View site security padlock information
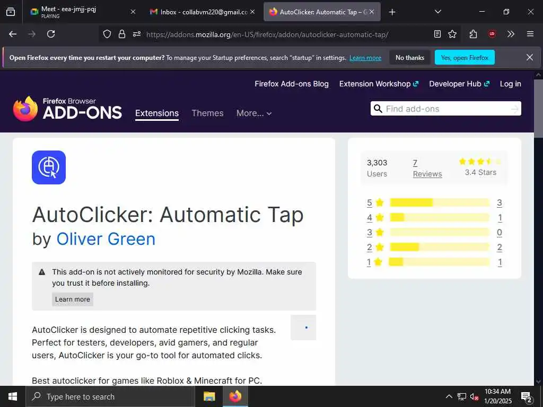The width and height of the screenshot is (543, 407). click(121, 34)
